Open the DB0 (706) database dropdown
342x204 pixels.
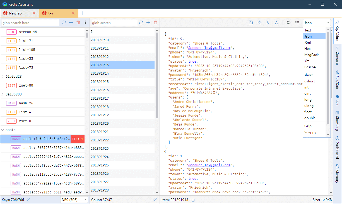[x=74, y=200]
